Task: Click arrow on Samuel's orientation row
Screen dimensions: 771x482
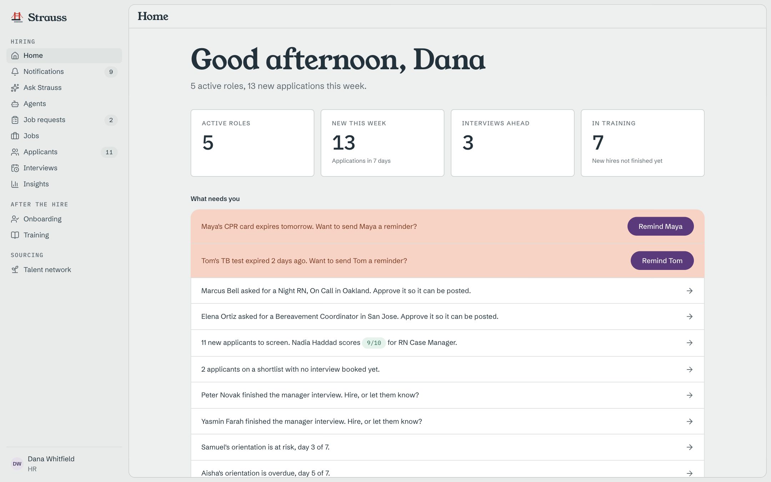Action: tap(690, 447)
